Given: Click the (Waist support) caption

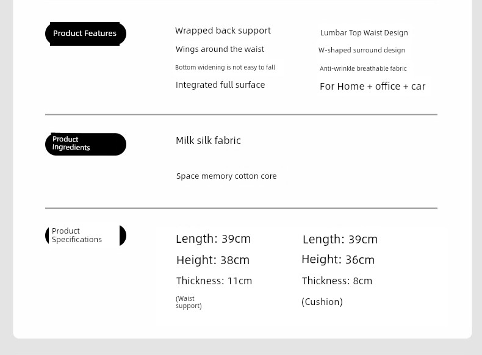Looking at the screenshot, I should click(189, 302).
